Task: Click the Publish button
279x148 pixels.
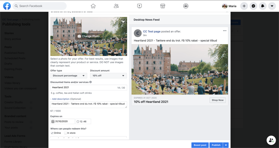Action: click(x=216, y=145)
